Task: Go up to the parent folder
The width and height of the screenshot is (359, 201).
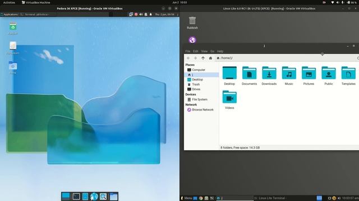Action: 203,58
